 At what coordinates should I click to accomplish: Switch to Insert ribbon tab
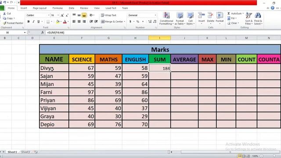pyautogui.click(x=24, y=8)
